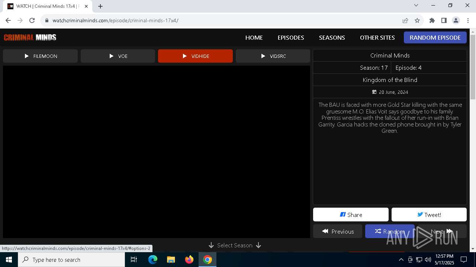Go to the Next episode
This screenshot has height=267, width=476.
pos(442,231)
